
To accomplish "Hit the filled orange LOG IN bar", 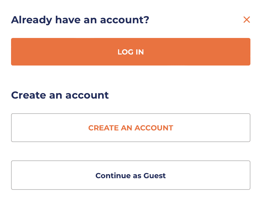I will [x=131, y=52].
